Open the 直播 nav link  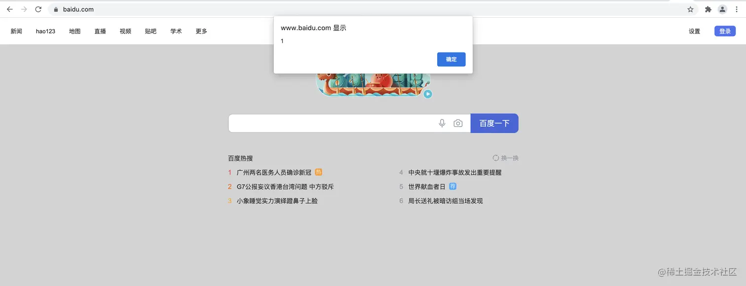pos(100,32)
